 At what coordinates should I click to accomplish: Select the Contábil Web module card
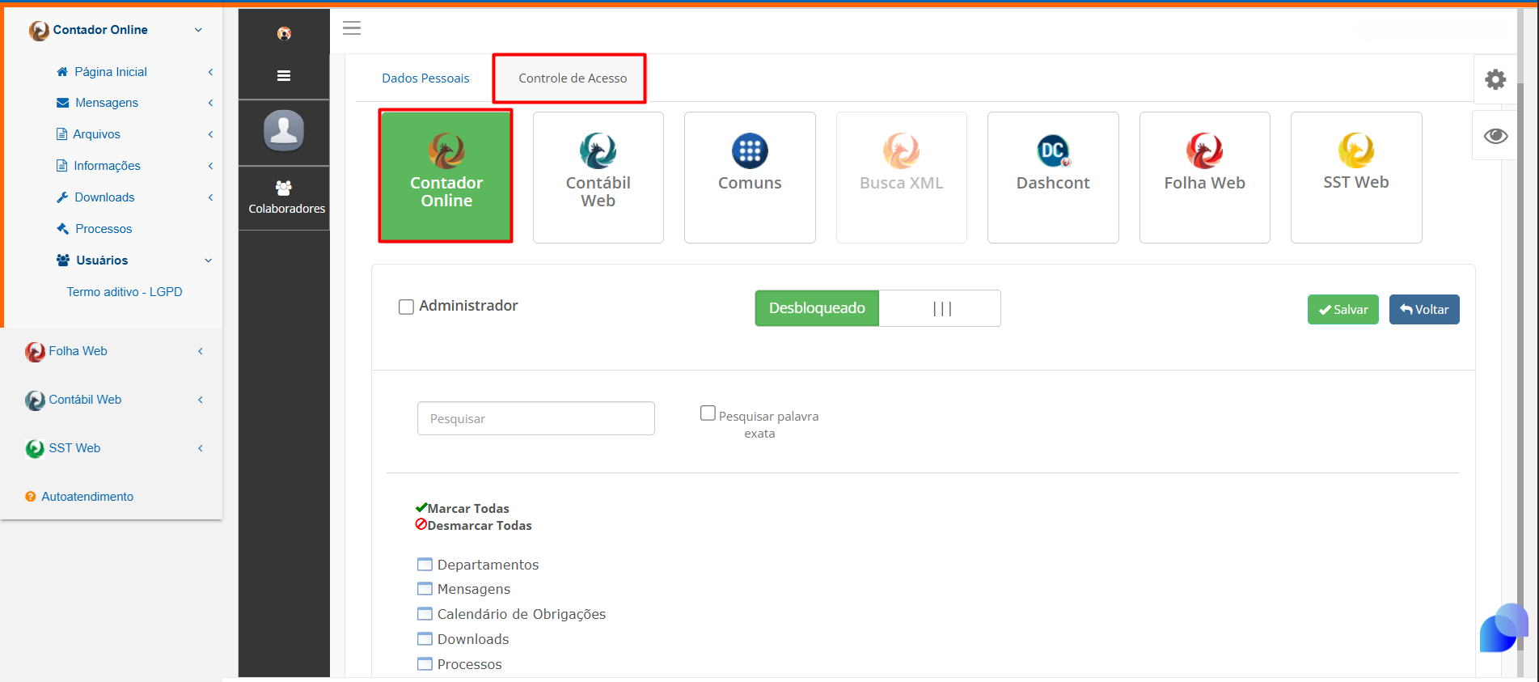click(x=598, y=177)
